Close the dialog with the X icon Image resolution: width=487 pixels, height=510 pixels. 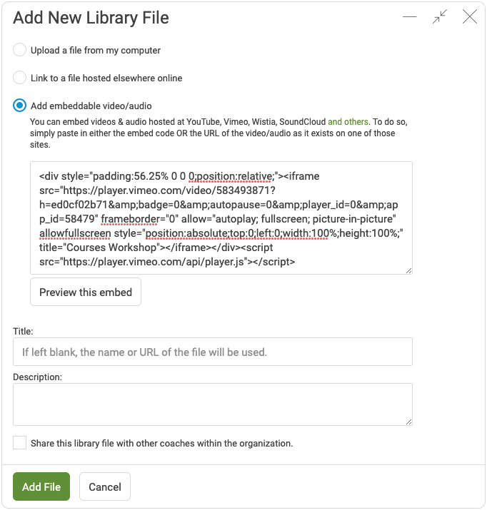pyautogui.click(x=470, y=16)
